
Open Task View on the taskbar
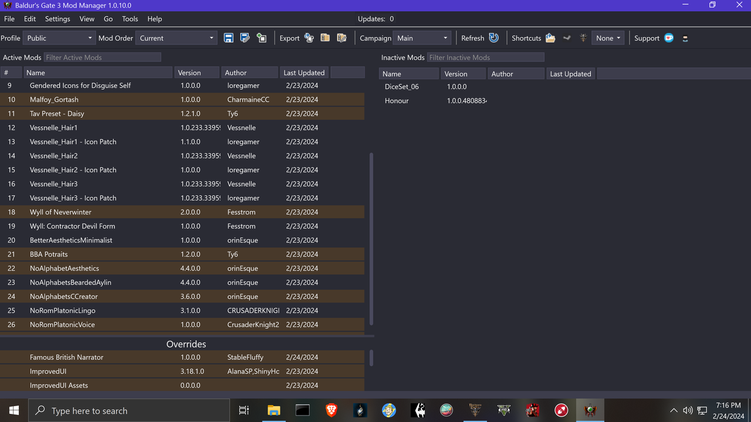click(x=244, y=411)
